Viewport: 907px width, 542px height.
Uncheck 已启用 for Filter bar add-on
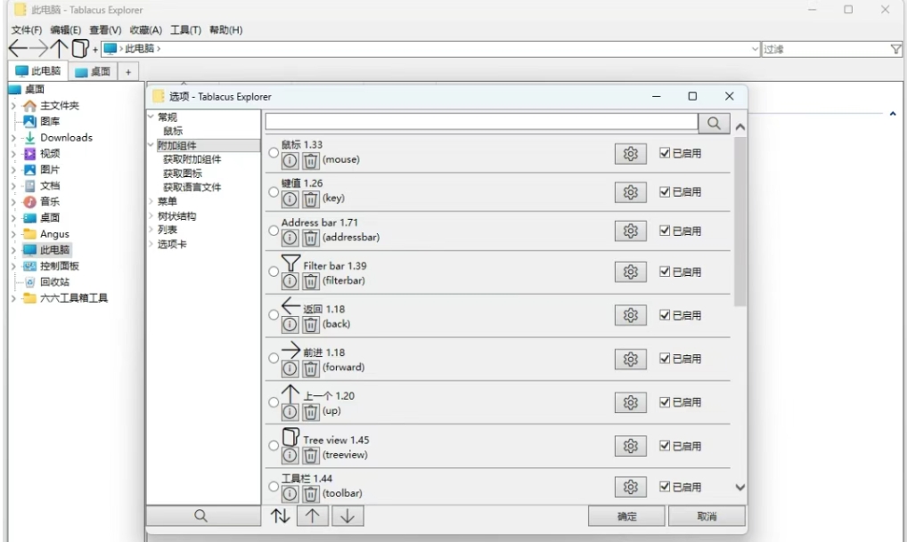[x=665, y=271]
